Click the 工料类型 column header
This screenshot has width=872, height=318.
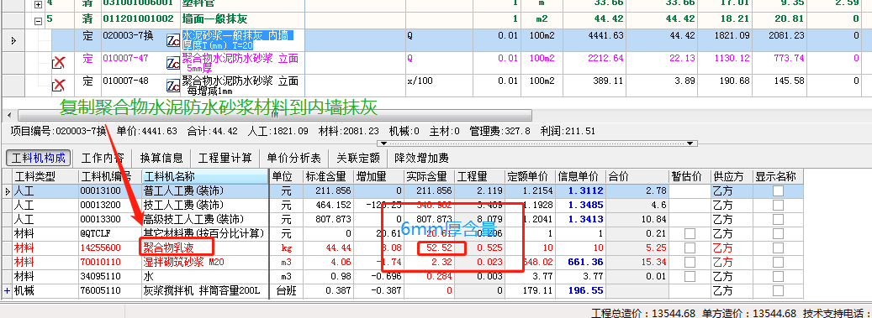(45, 177)
